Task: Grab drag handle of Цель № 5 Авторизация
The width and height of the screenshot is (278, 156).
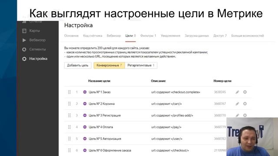Action: pyautogui.click(x=69, y=139)
